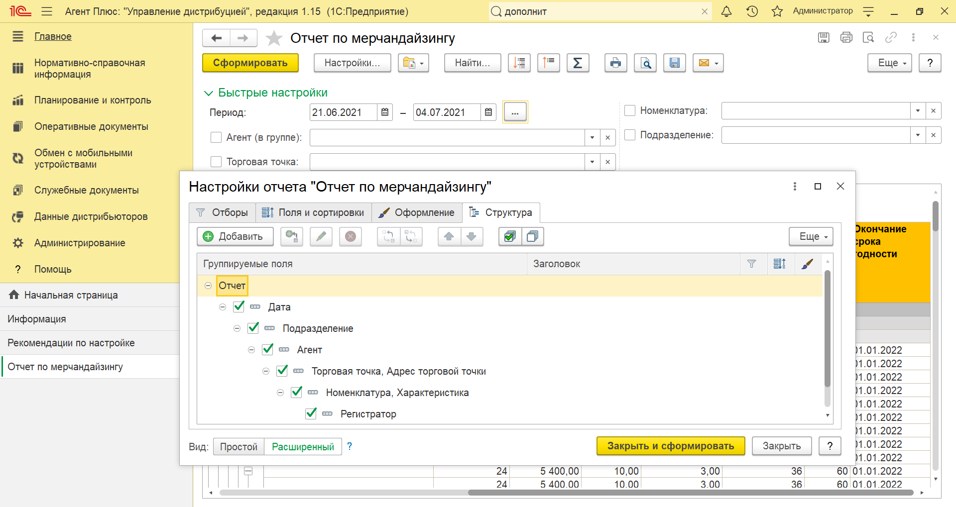This screenshot has width=956, height=507.
Task: Move structure element down
Action: 472,236
